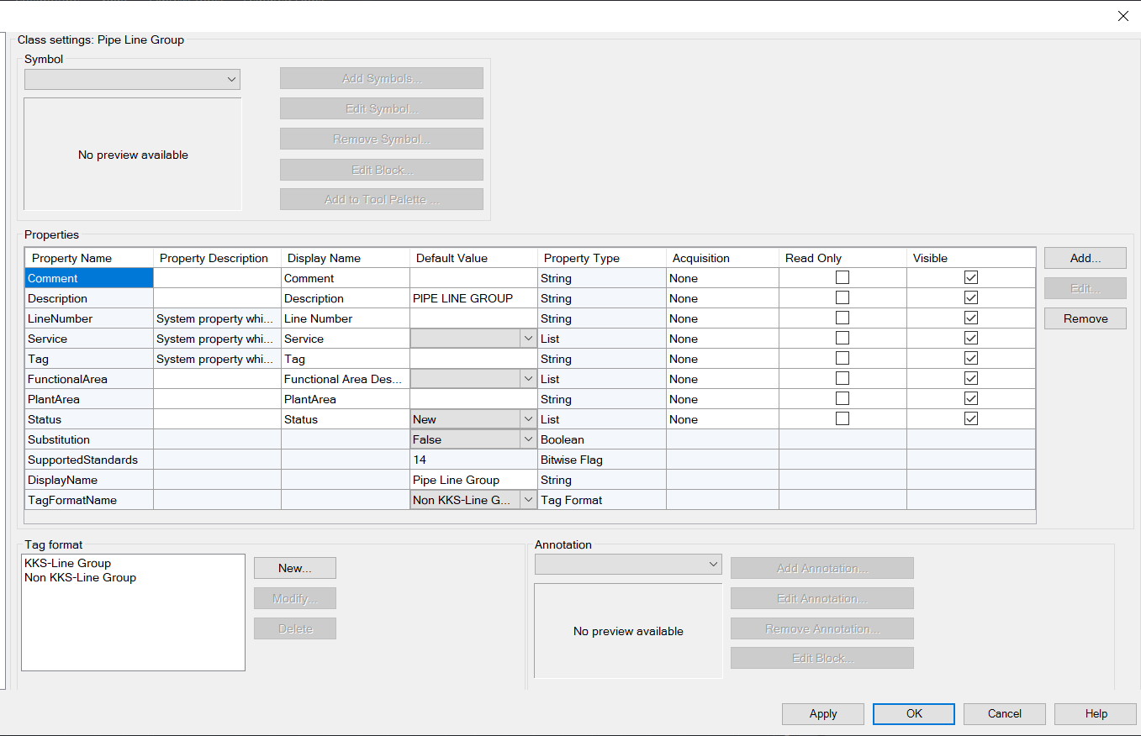Viewport: 1141px width, 736px height.
Task: Select KKS-Line Group in Tag format list
Action: point(66,563)
